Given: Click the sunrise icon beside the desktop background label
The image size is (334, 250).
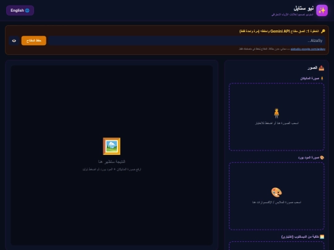Looking at the screenshot, I should coord(322,236).
